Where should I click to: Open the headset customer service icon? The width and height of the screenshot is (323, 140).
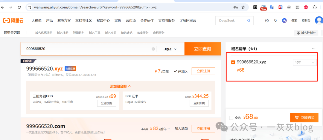(275, 21)
